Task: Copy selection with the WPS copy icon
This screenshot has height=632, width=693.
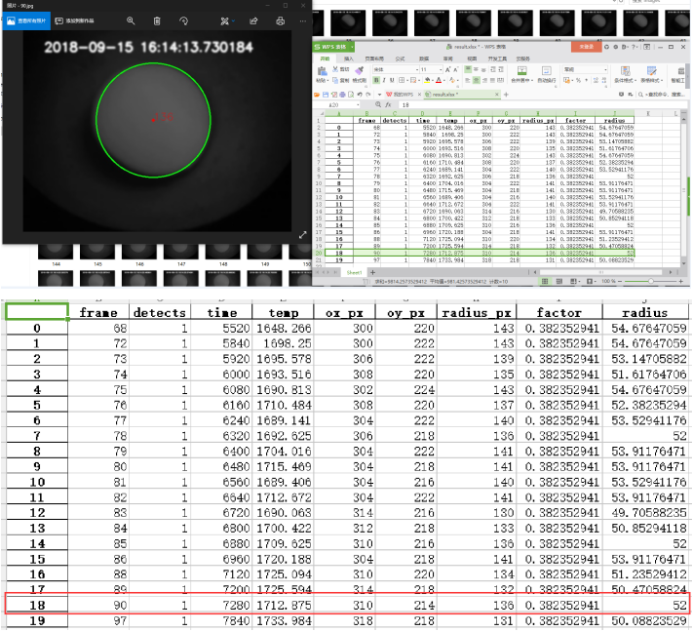Action: point(335,80)
